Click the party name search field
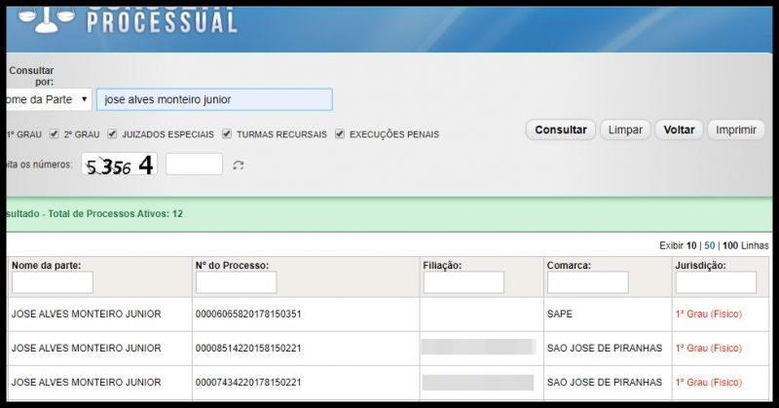The image size is (779, 408). tap(214, 99)
